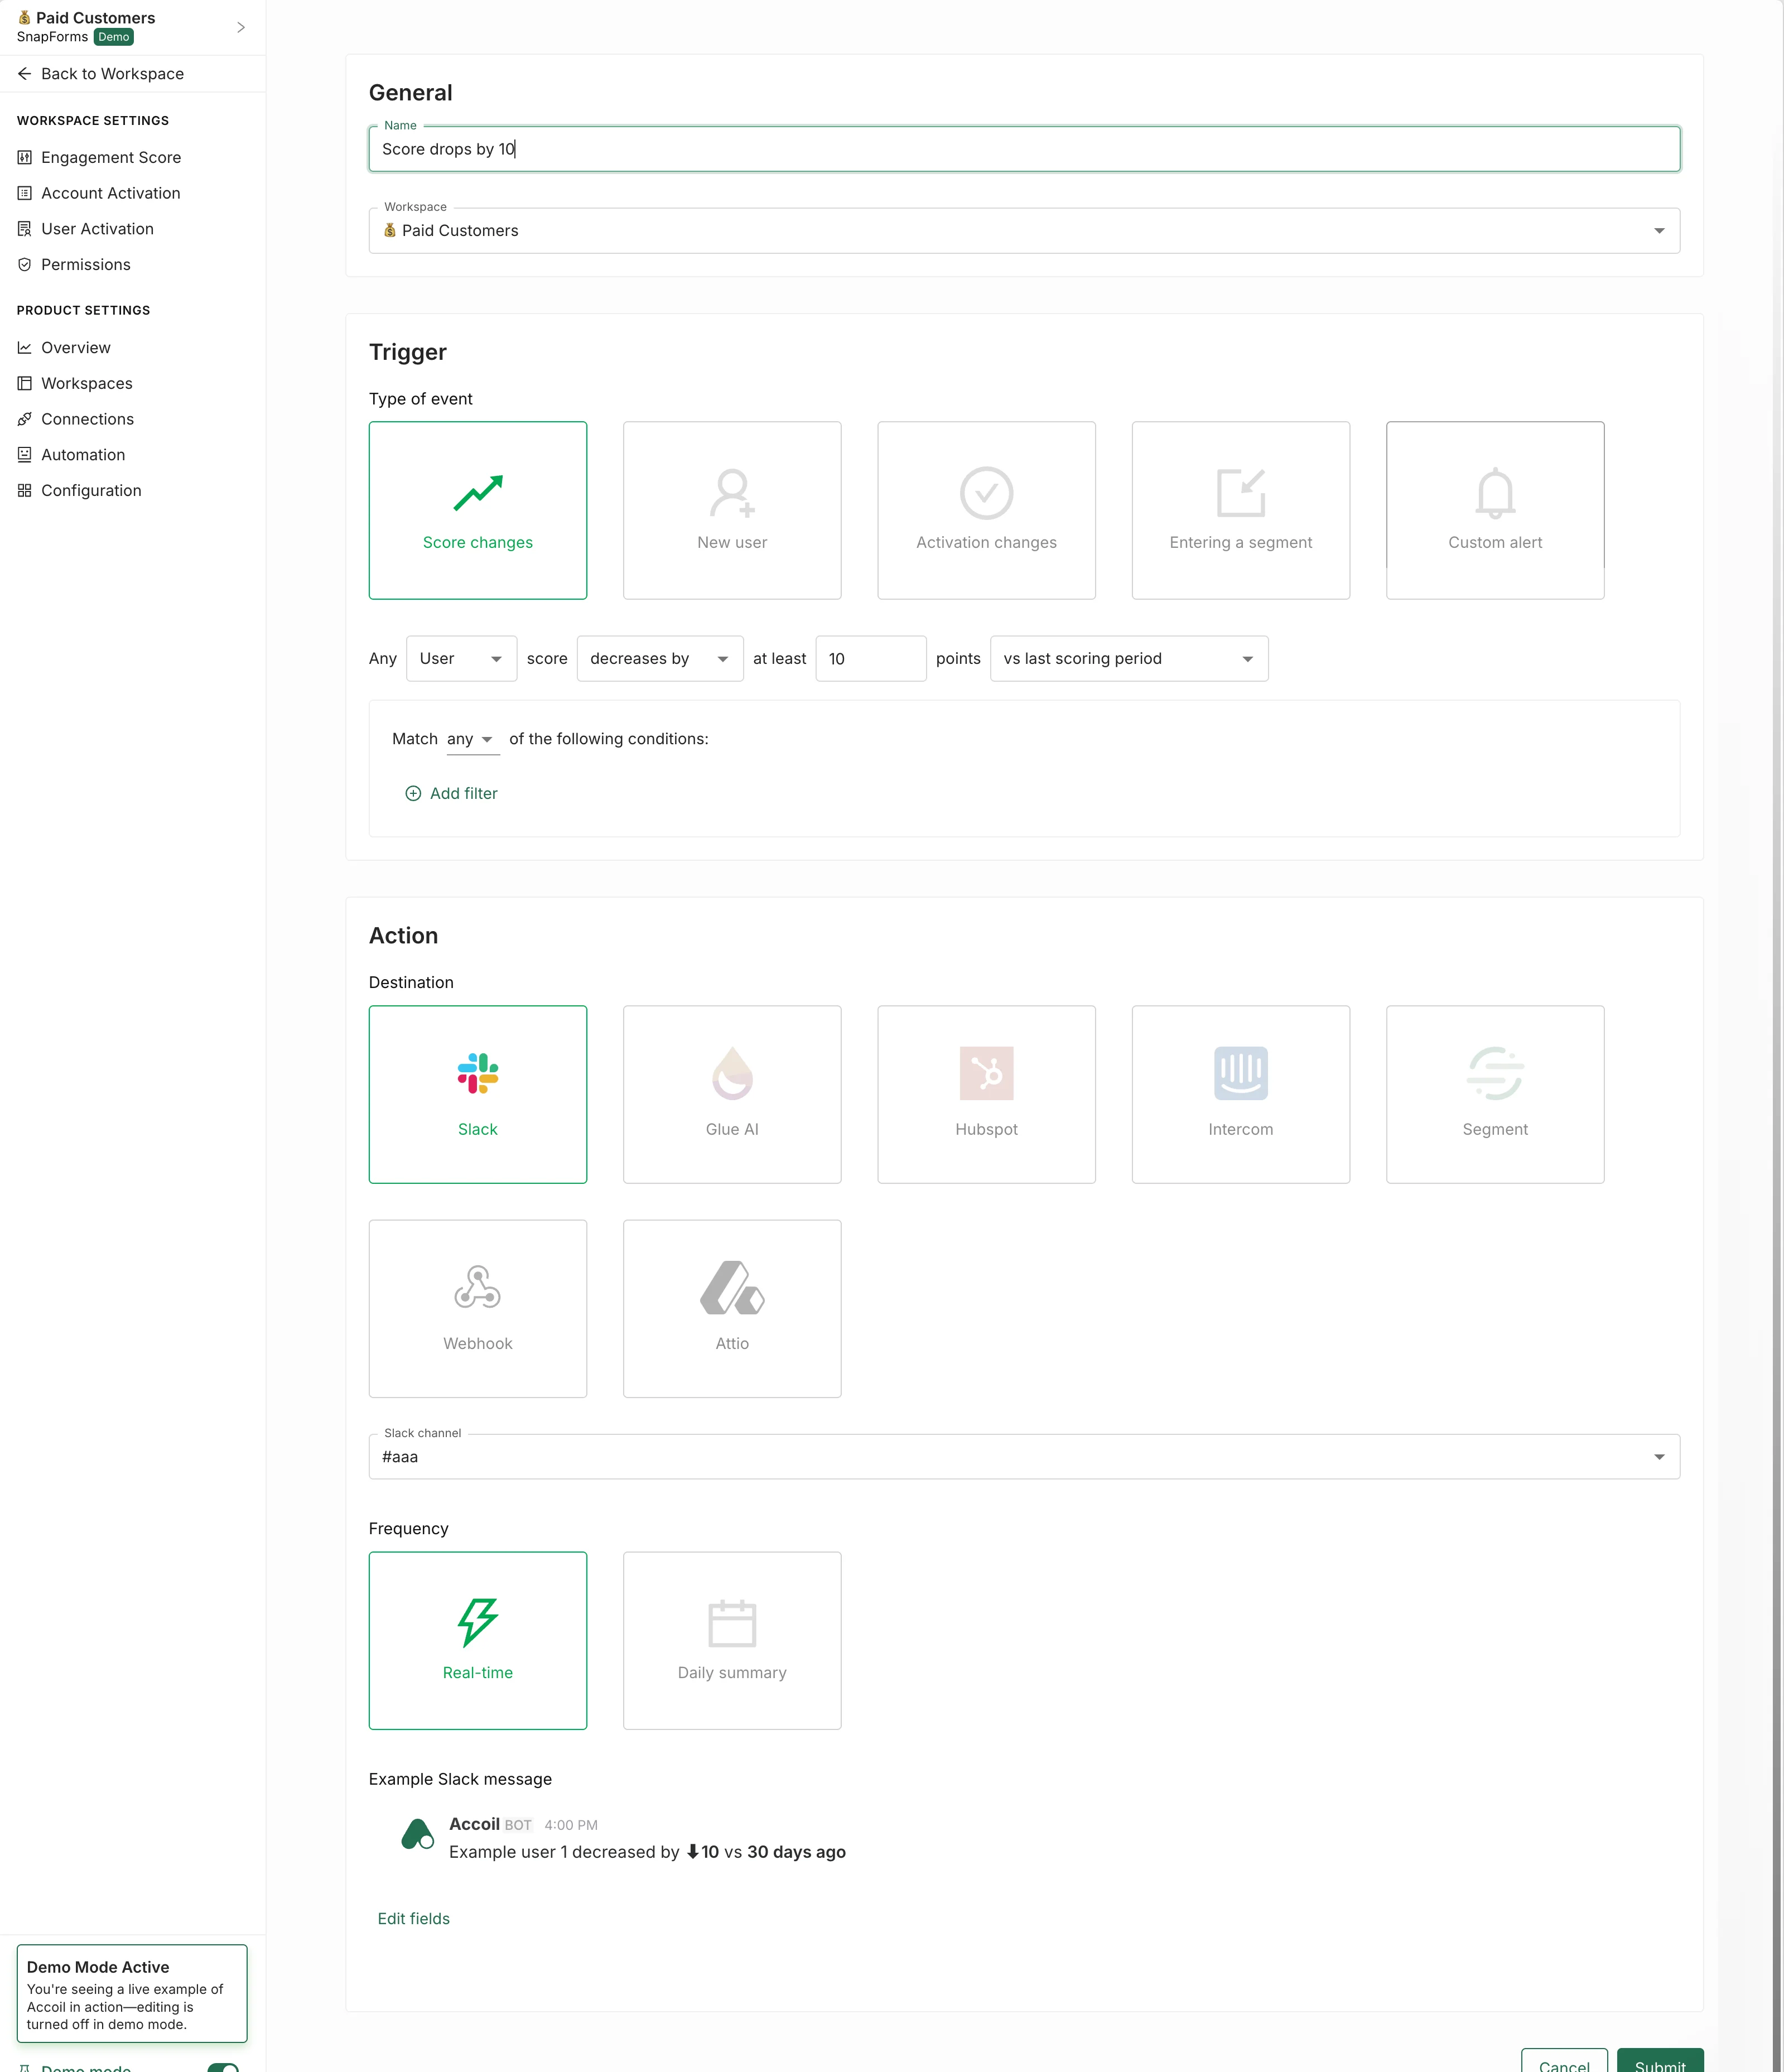
Task: Choose Hubspot as the destination
Action: tap(986, 1094)
